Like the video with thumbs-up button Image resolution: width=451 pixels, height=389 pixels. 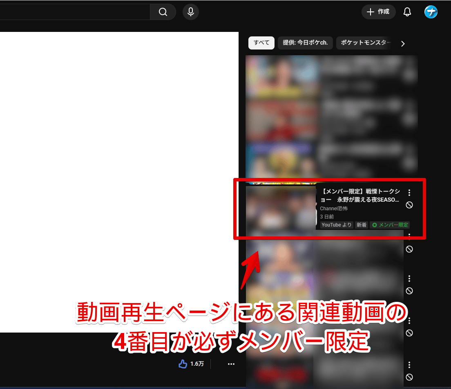tap(183, 364)
